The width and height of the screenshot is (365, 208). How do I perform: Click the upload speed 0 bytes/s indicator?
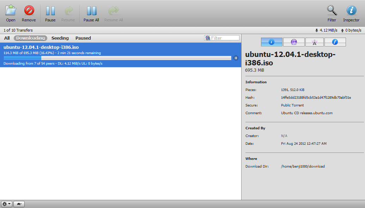351,30
